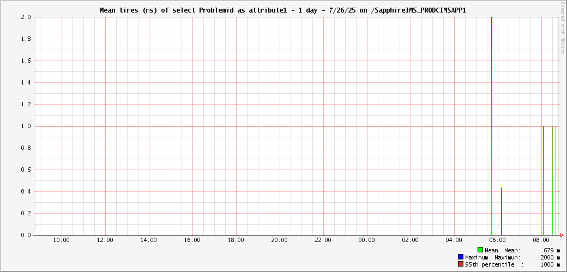This screenshot has height=272, width=567.
Task: Click the Maximum Maximum: legend label
Action: 493,257
